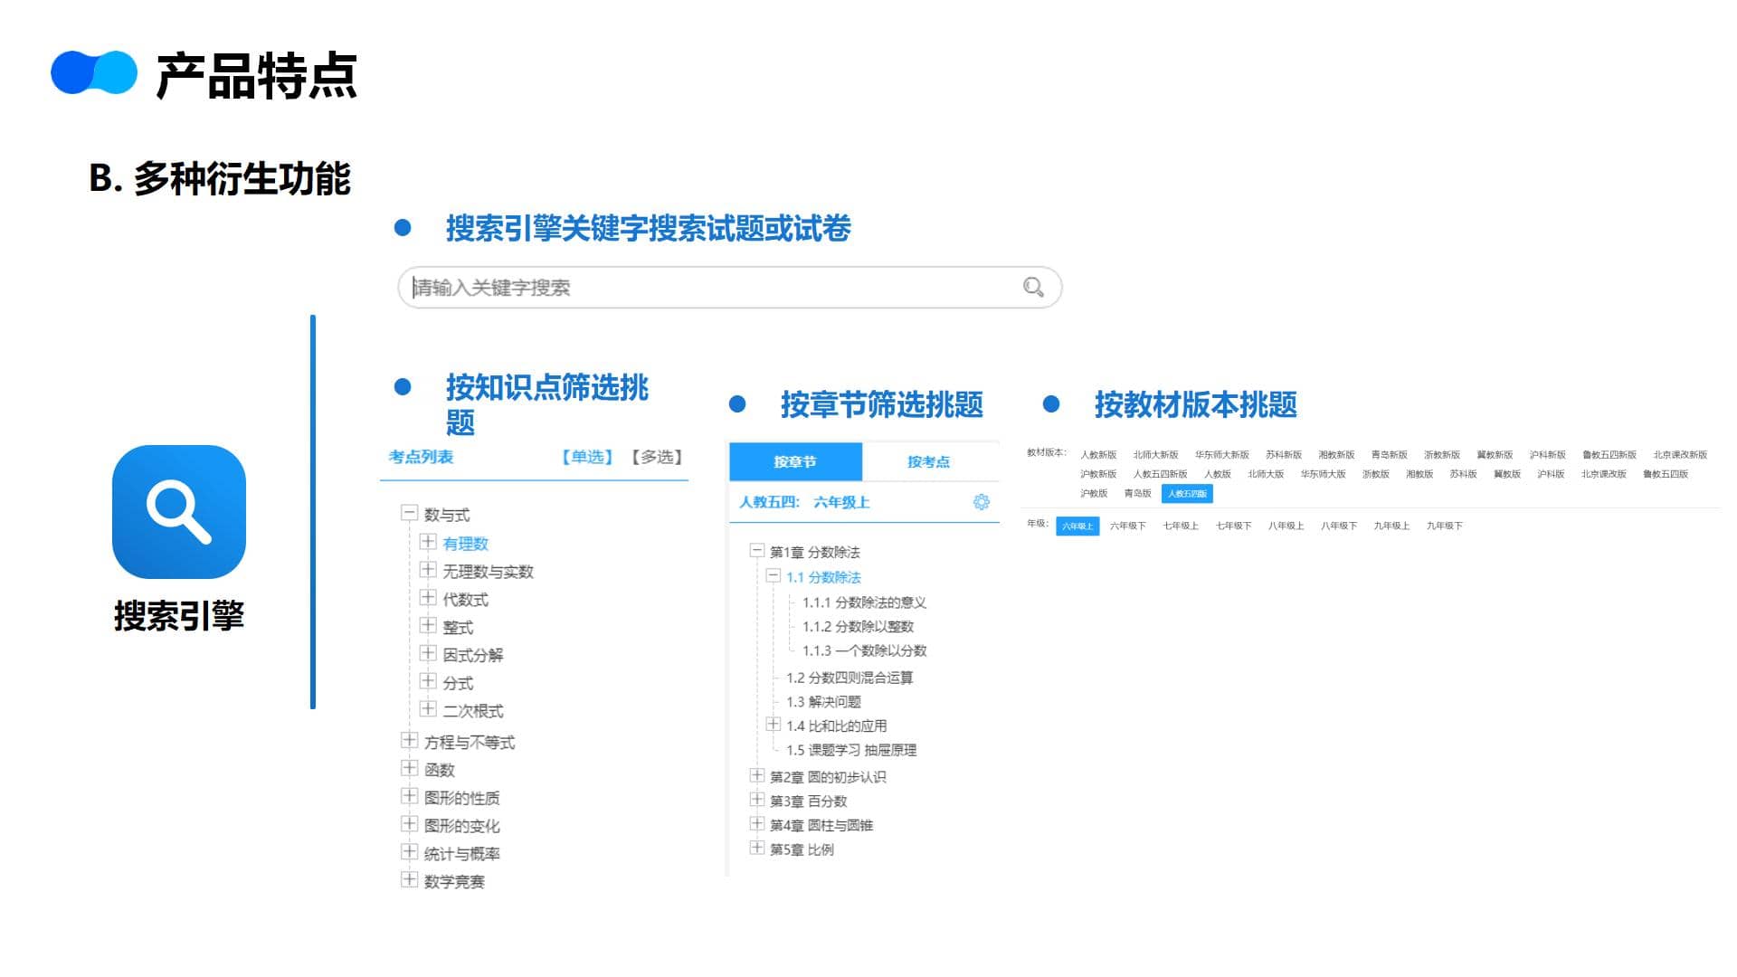Choose 人教新版 textbook version
The width and height of the screenshot is (1737, 977).
click(1098, 455)
